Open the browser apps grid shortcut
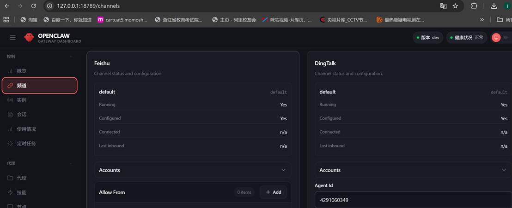This screenshot has height=208, width=512. [6, 20]
